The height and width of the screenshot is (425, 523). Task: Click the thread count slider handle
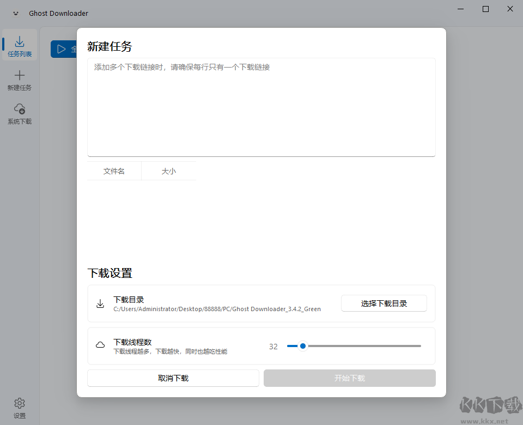click(303, 346)
